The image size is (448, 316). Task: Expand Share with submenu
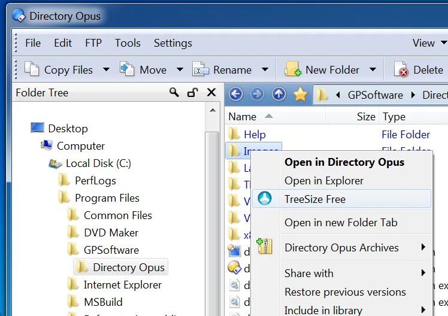(x=423, y=273)
